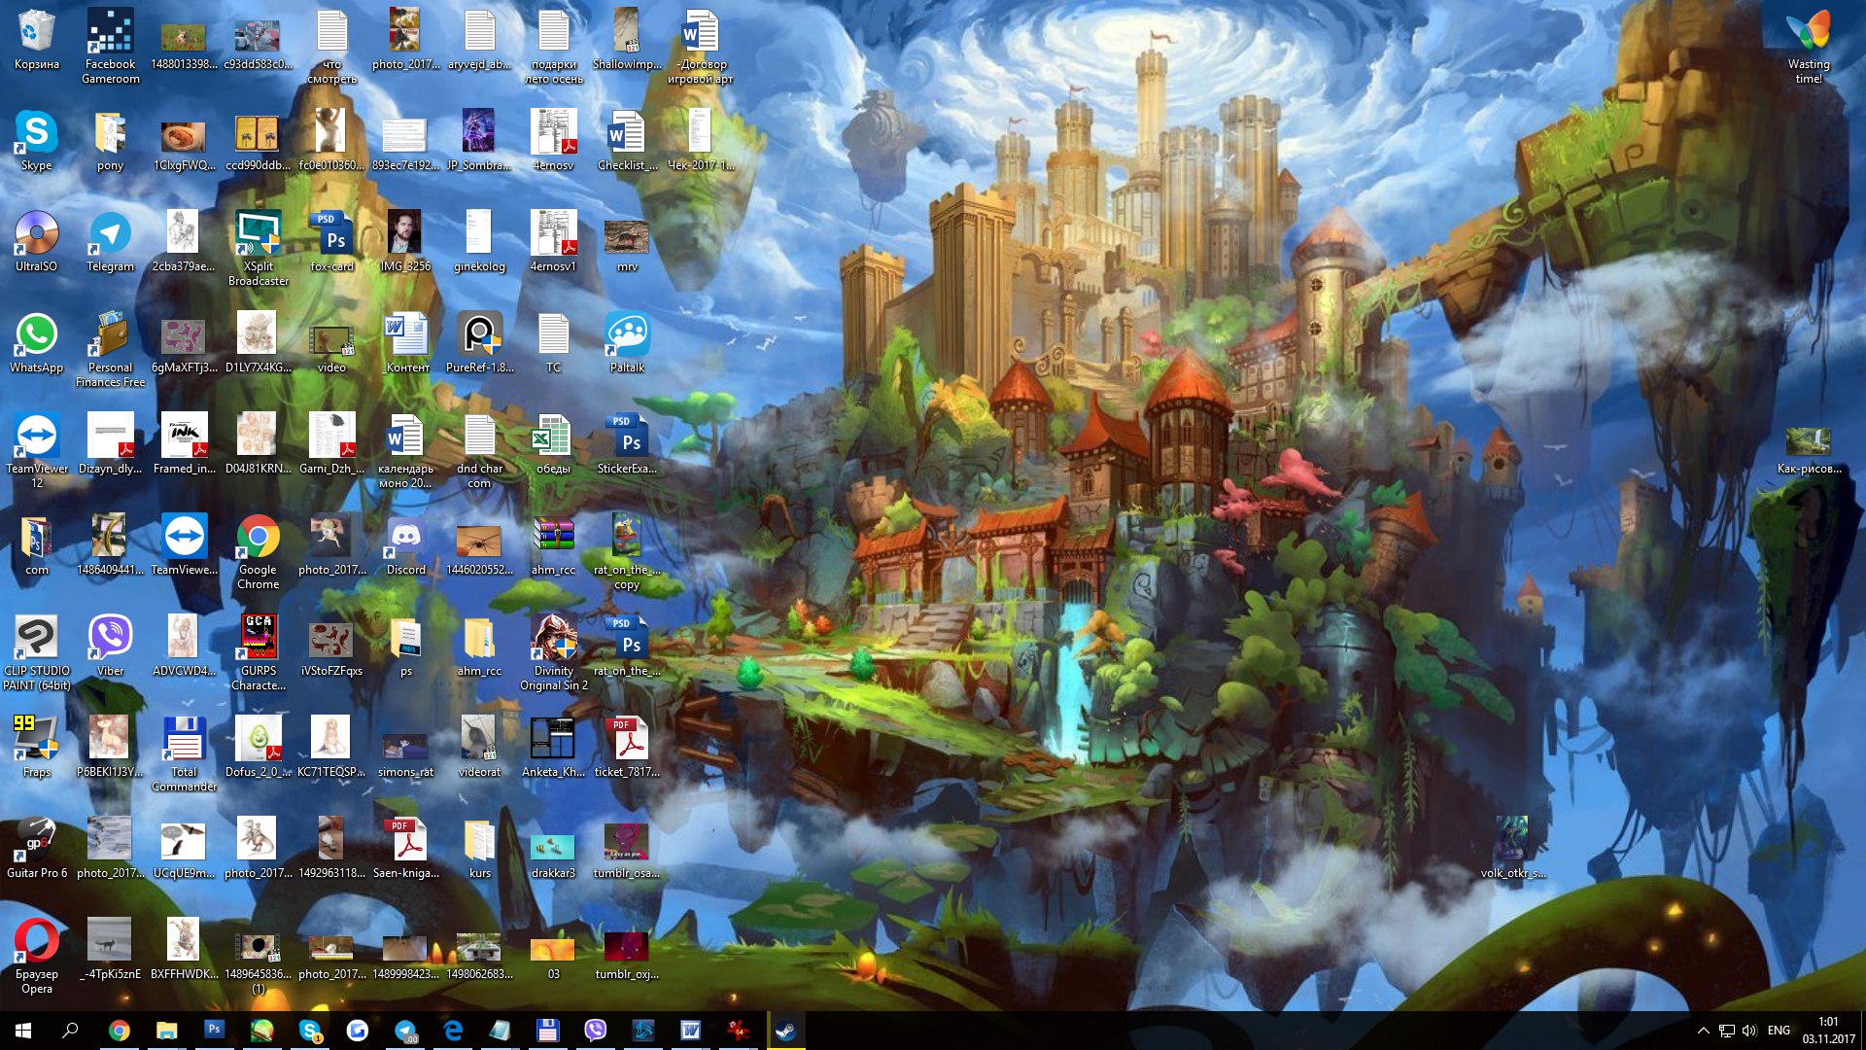Open the Checklist Word document
Viewport: 1866px width, 1050px height.
627,142
